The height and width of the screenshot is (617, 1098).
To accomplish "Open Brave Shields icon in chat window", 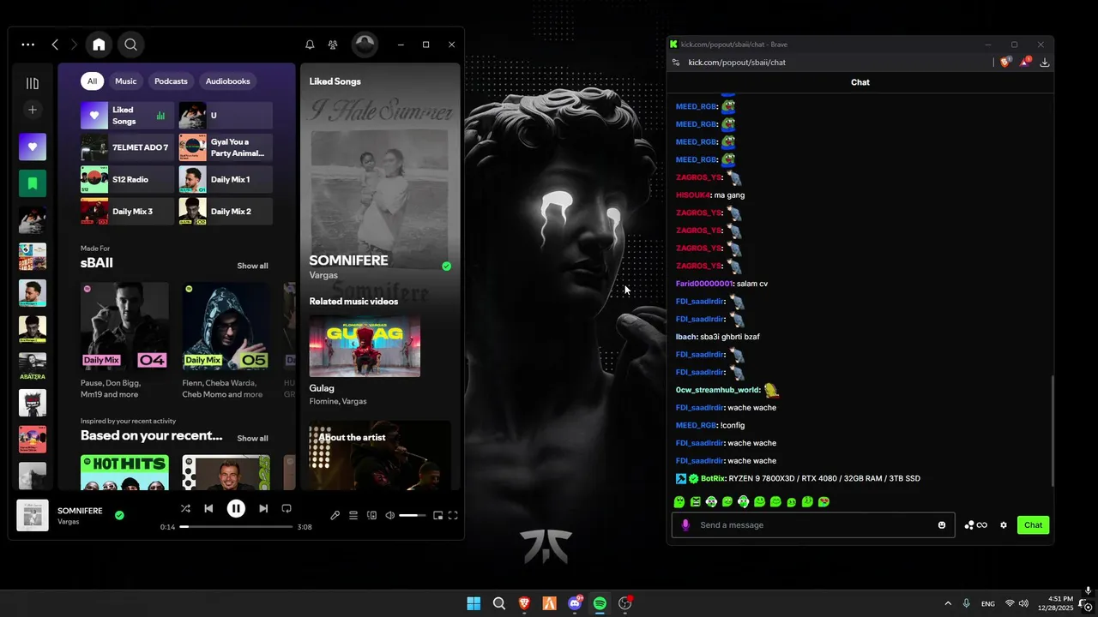I will click(x=1006, y=63).
